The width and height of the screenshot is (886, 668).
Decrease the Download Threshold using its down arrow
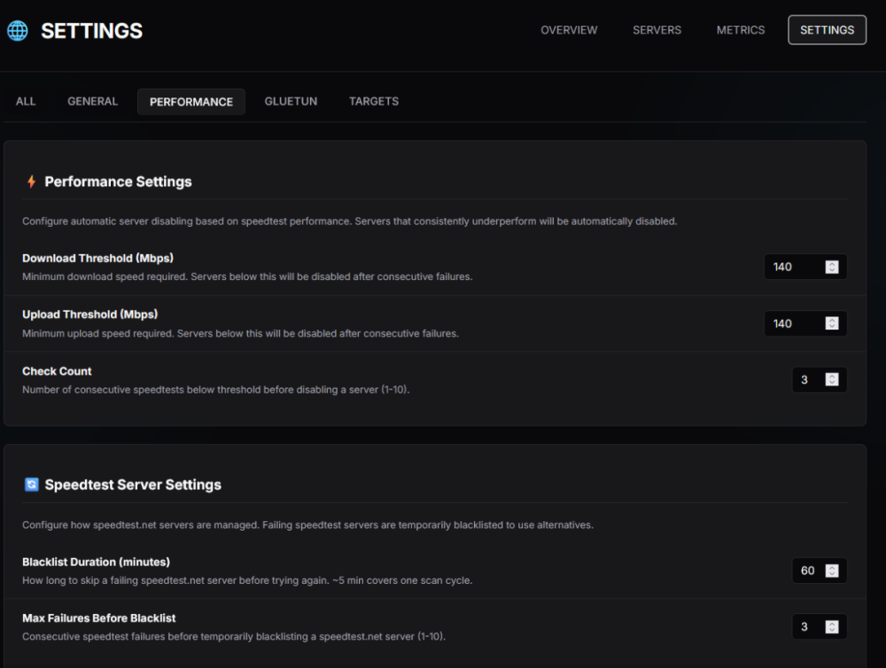(833, 270)
